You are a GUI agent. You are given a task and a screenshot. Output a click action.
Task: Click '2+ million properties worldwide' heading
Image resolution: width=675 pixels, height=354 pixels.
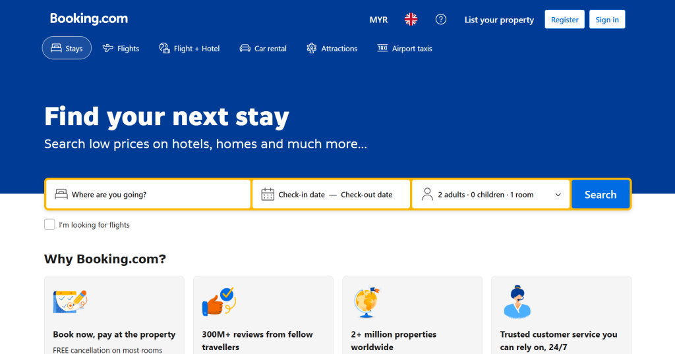394,341
